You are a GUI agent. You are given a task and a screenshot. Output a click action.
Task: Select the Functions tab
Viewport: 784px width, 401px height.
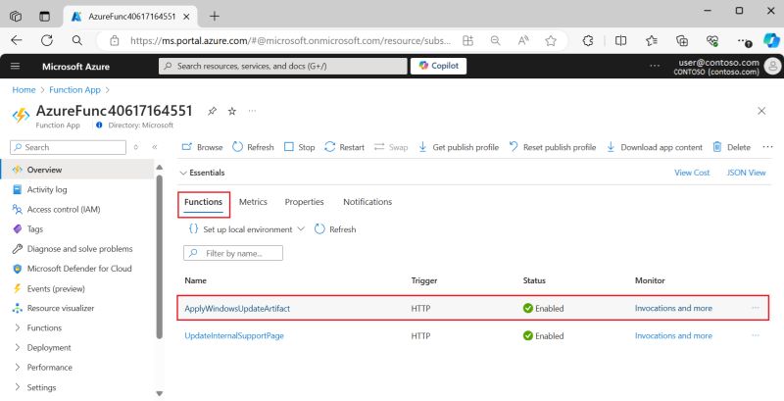coord(204,202)
